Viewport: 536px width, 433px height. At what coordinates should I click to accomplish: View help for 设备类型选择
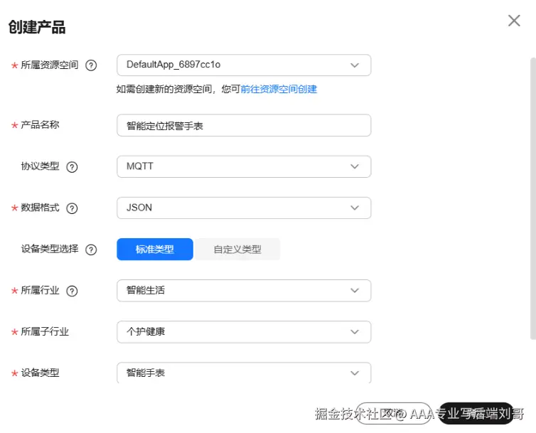91,250
